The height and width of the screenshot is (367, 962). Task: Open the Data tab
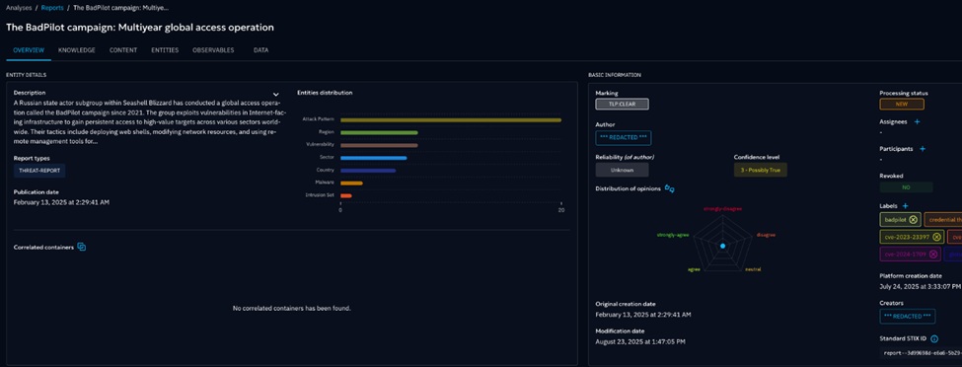tap(260, 50)
